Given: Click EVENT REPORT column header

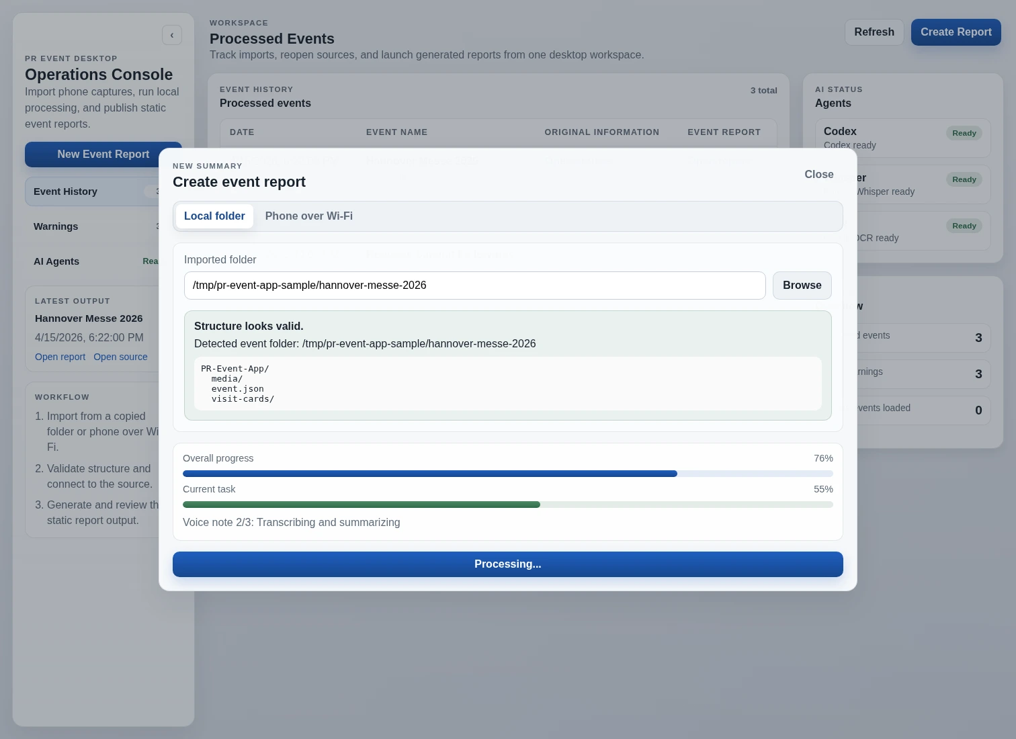Looking at the screenshot, I should (724, 132).
